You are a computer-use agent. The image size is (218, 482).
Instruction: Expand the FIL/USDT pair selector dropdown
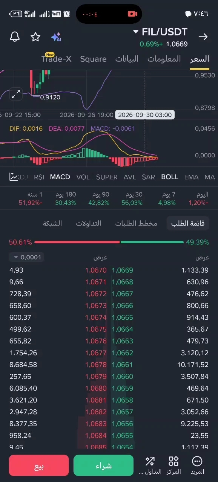(136, 32)
